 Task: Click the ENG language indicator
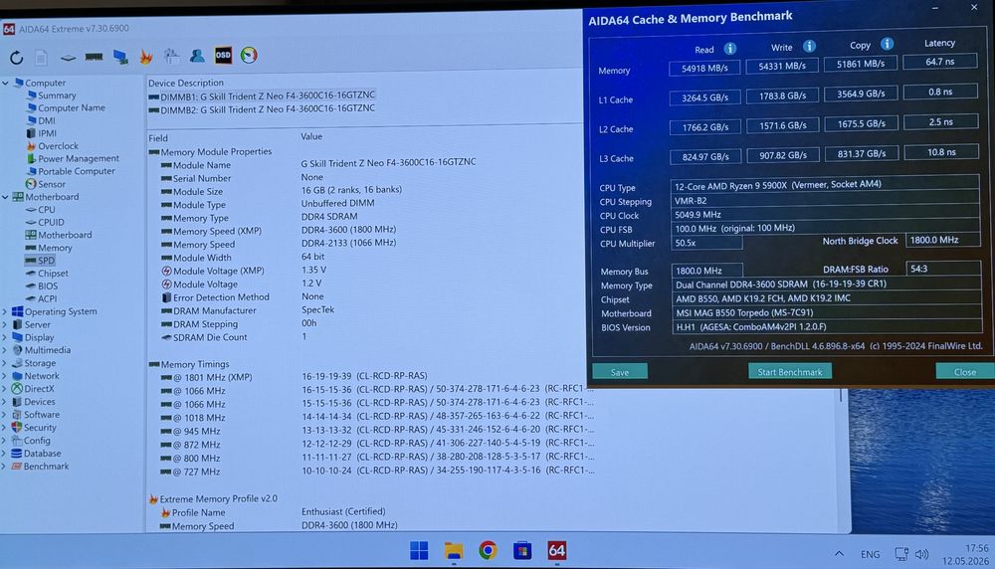(870, 554)
